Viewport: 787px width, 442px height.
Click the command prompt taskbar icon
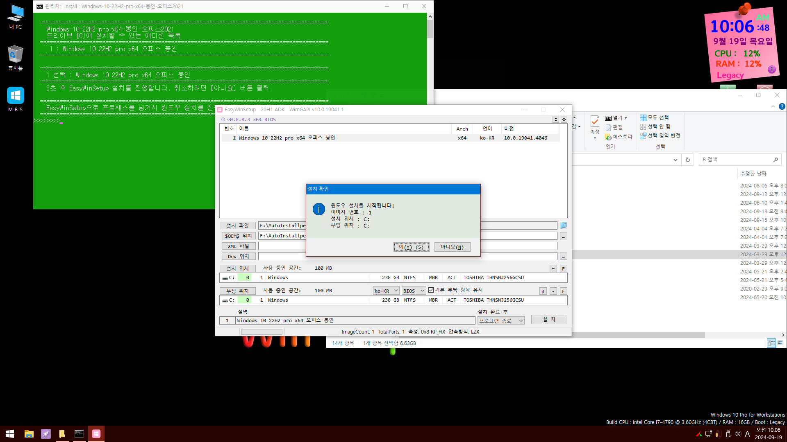79,434
